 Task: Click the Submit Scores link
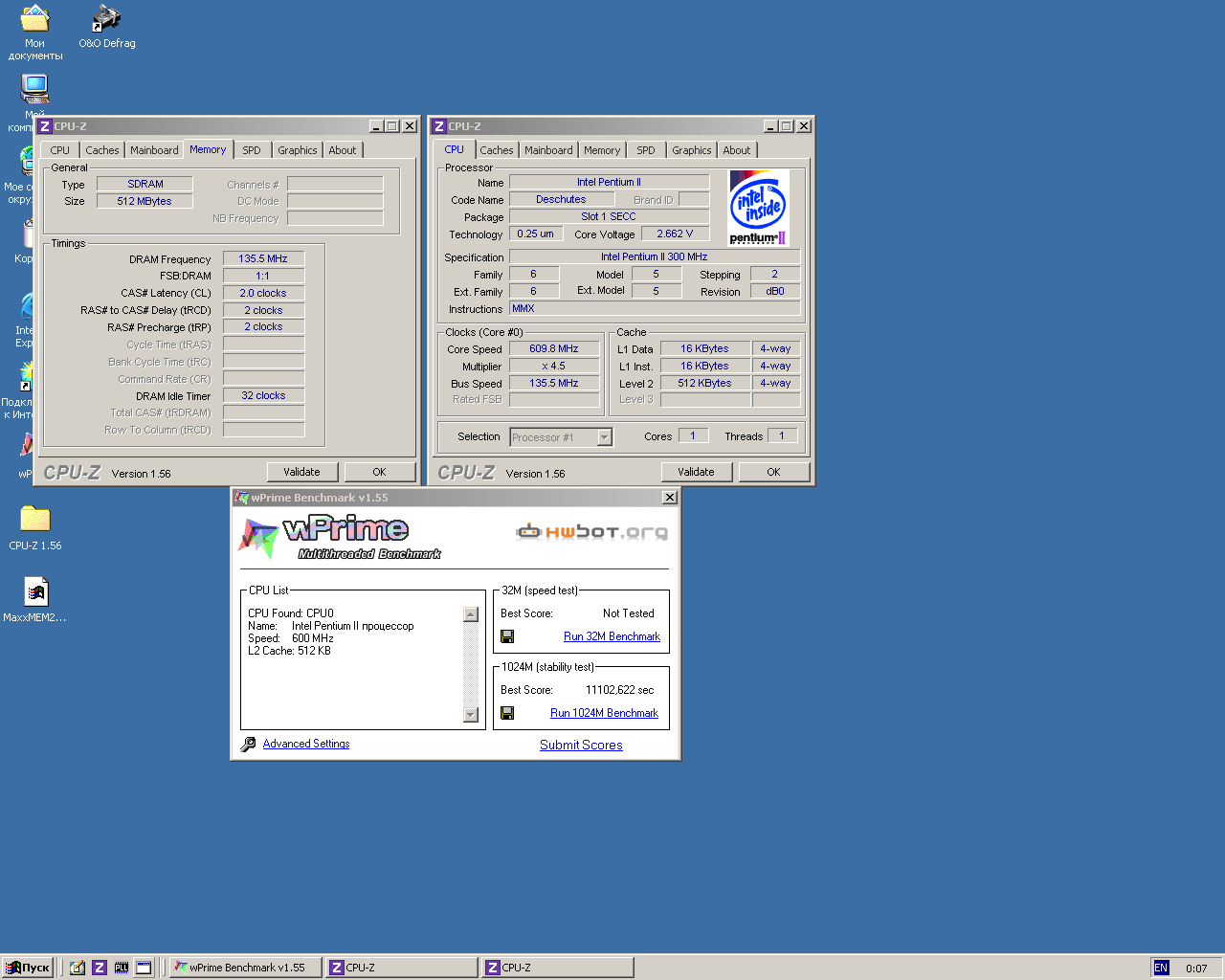pyautogui.click(x=581, y=745)
